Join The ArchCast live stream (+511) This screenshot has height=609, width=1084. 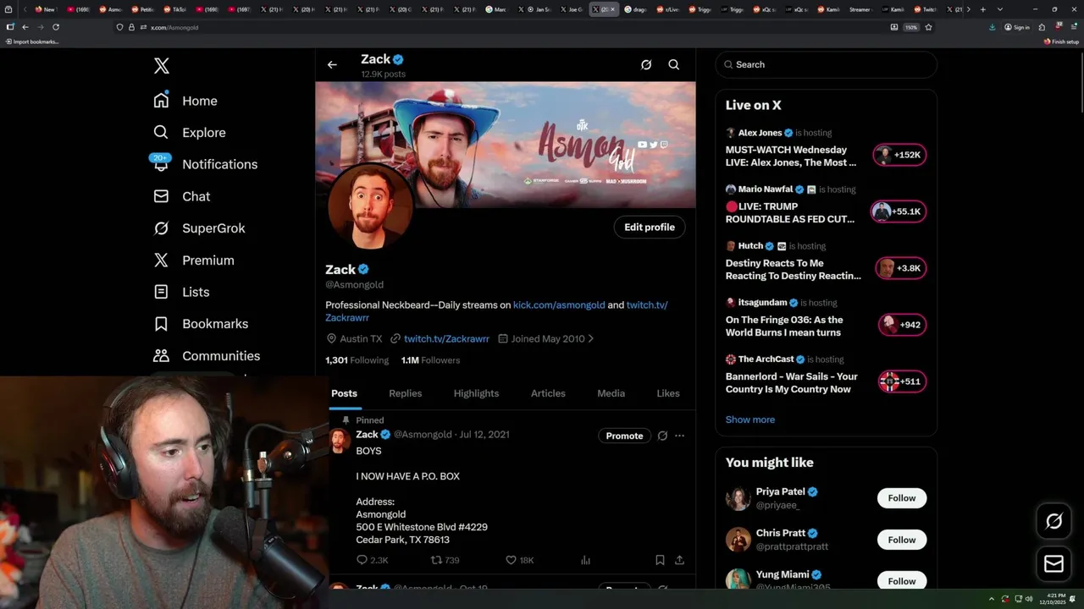click(x=902, y=381)
